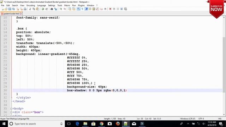Toggle Word Wrap in the toolbar
The width and height of the screenshot is (226, 127).
pos(78,9)
